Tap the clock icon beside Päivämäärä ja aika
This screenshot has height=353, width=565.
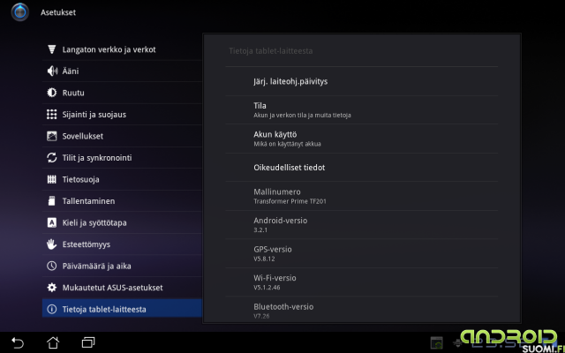51,266
